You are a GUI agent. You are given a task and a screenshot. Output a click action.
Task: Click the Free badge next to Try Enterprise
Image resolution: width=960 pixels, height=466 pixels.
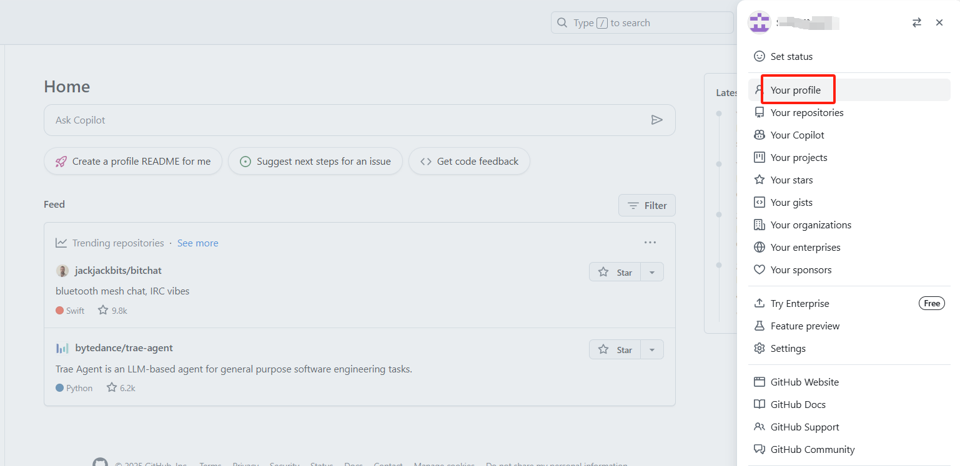coord(932,303)
